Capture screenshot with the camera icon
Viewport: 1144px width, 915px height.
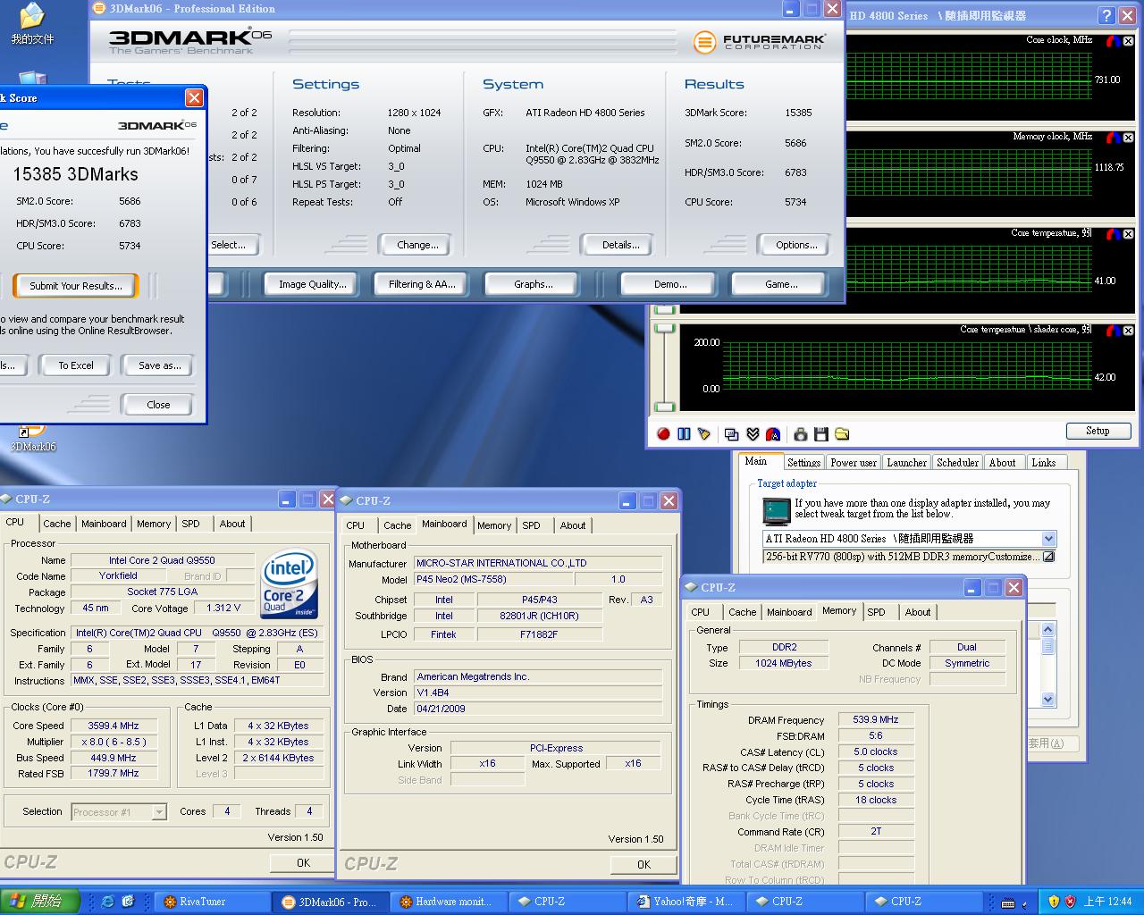801,434
